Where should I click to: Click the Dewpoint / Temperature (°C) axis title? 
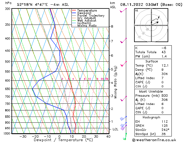coord(63,140)
